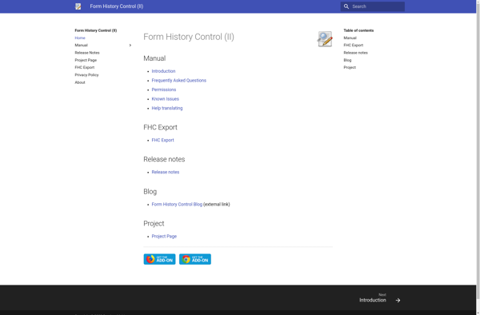Click the Project Page link in content
This screenshot has width=480, height=315.
tap(164, 237)
